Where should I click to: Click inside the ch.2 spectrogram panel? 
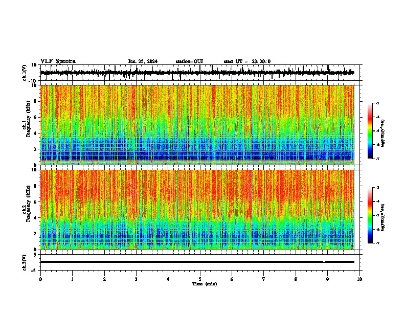(197, 210)
